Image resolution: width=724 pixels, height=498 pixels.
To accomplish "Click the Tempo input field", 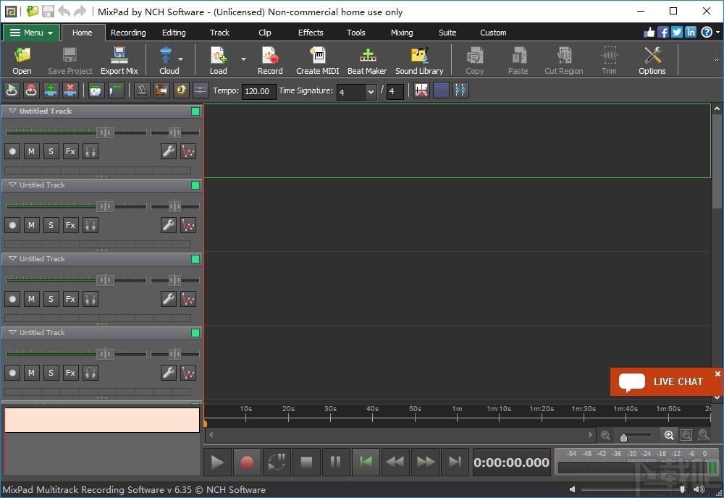I will pos(258,91).
